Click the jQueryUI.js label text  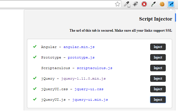coord(53,100)
